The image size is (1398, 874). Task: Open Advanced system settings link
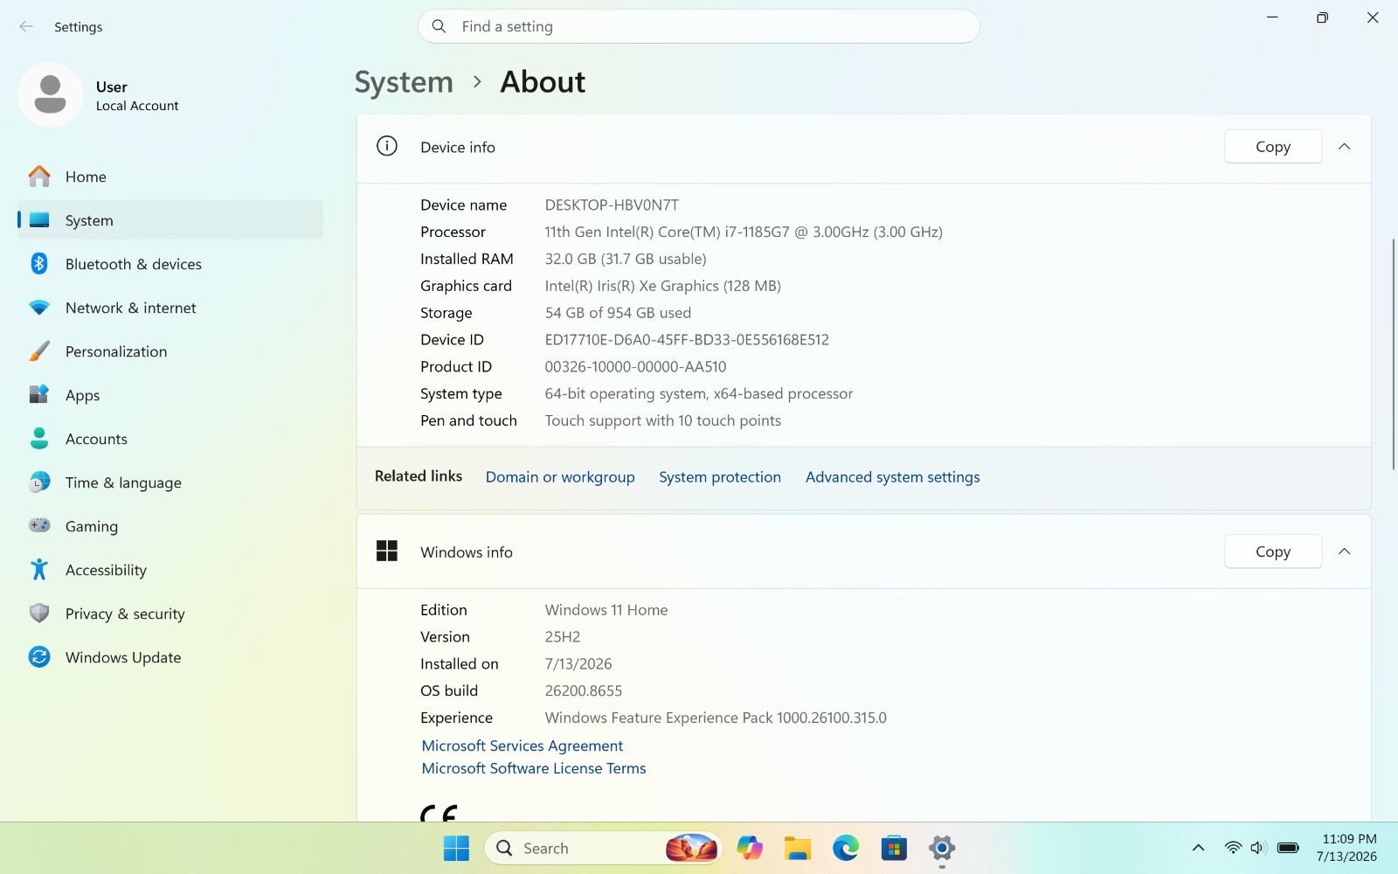(893, 477)
